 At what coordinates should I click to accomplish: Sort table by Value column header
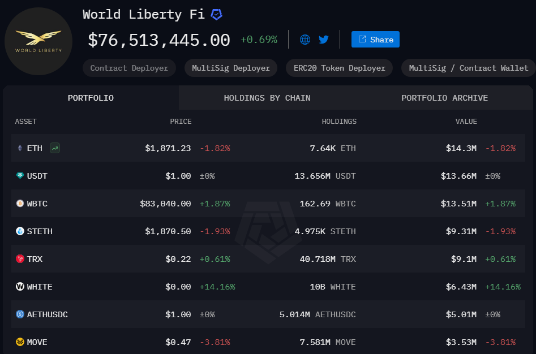click(x=466, y=122)
